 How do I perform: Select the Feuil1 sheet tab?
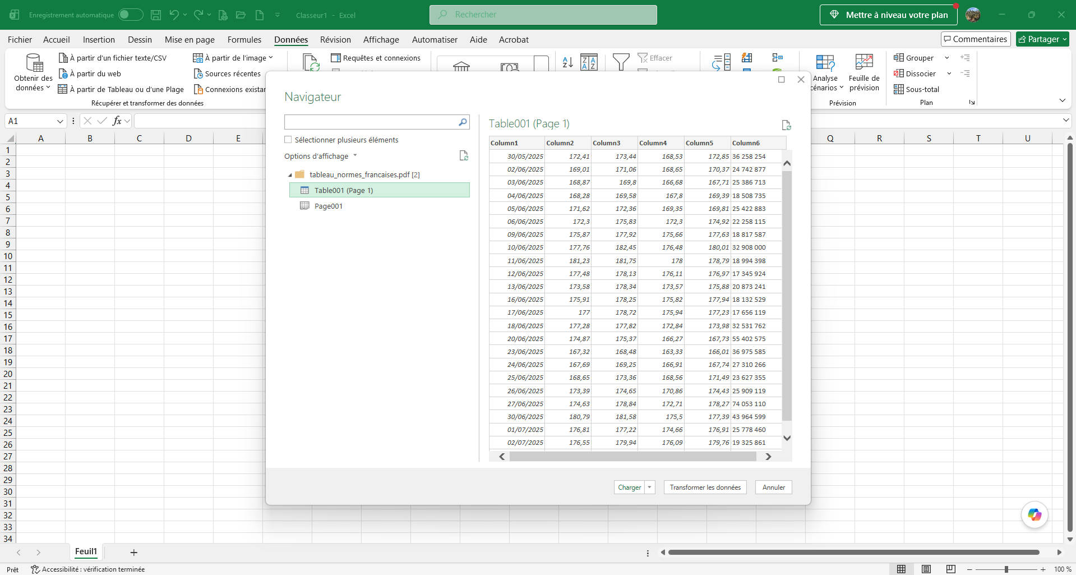tap(86, 552)
